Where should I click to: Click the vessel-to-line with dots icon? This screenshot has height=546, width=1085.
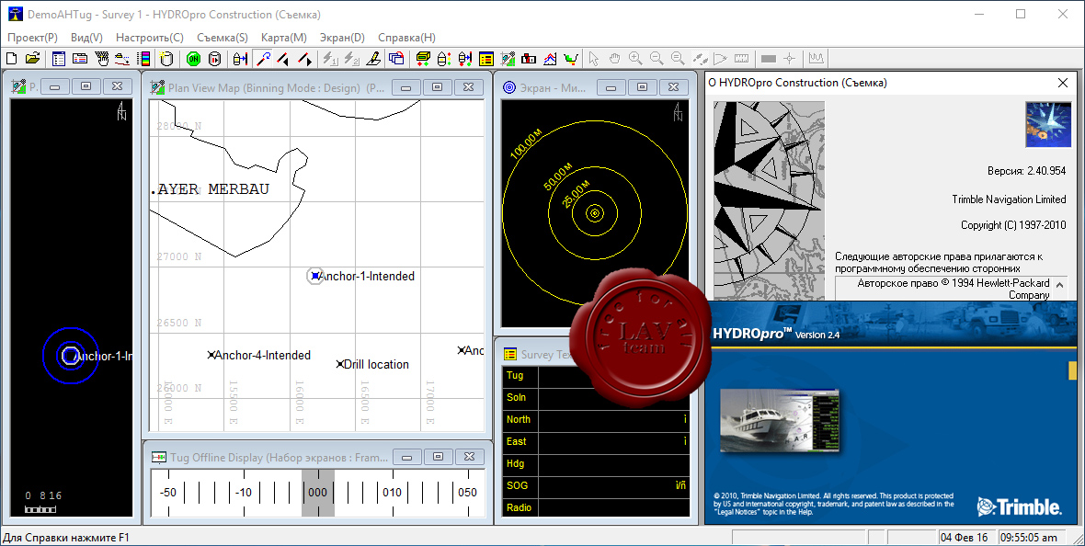tap(465, 59)
